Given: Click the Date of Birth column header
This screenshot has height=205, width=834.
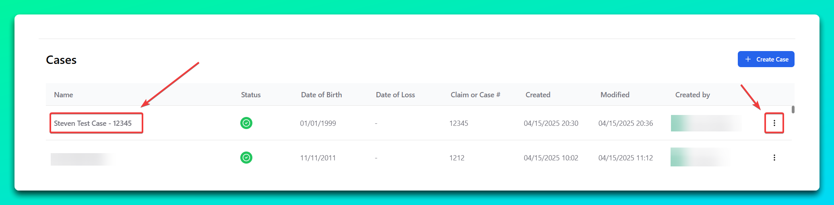Looking at the screenshot, I should pos(321,95).
